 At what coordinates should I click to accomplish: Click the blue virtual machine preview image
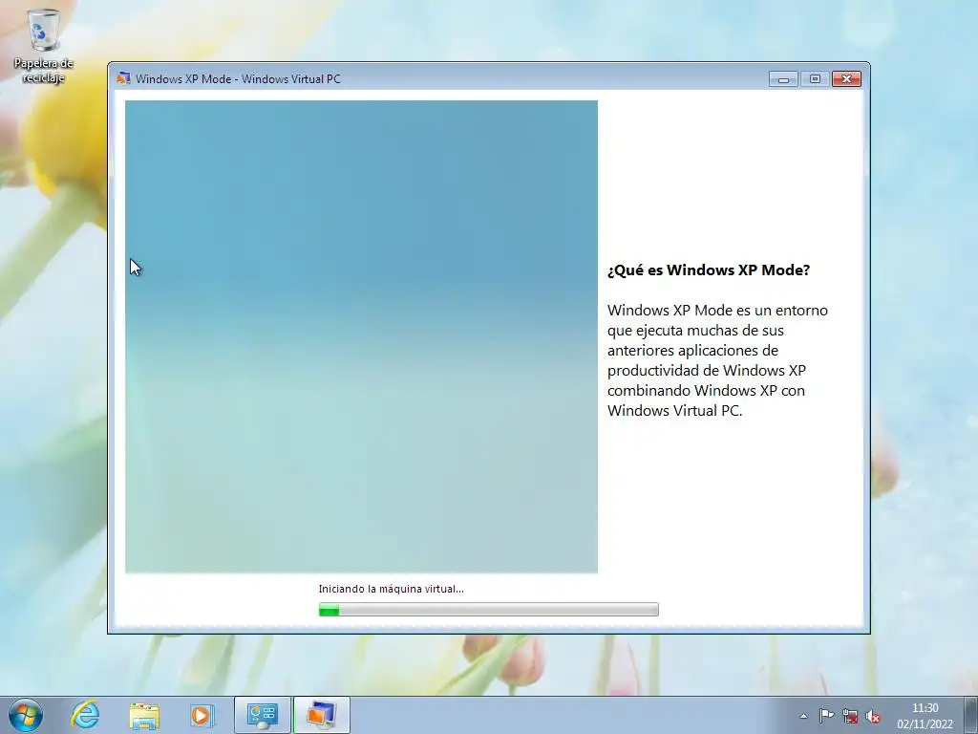361,336
